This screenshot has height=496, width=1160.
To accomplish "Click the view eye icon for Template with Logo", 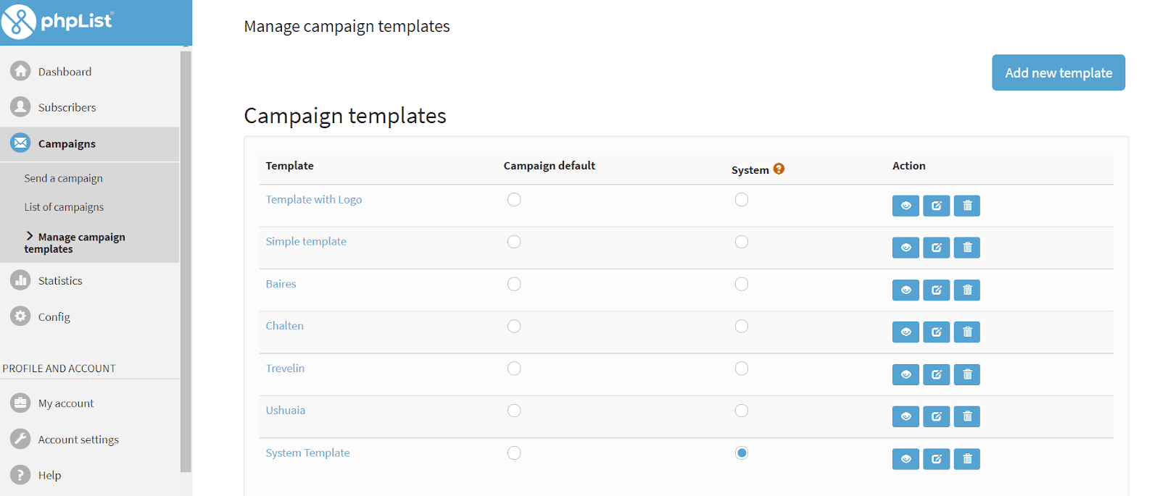I will click(x=906, y=206).
